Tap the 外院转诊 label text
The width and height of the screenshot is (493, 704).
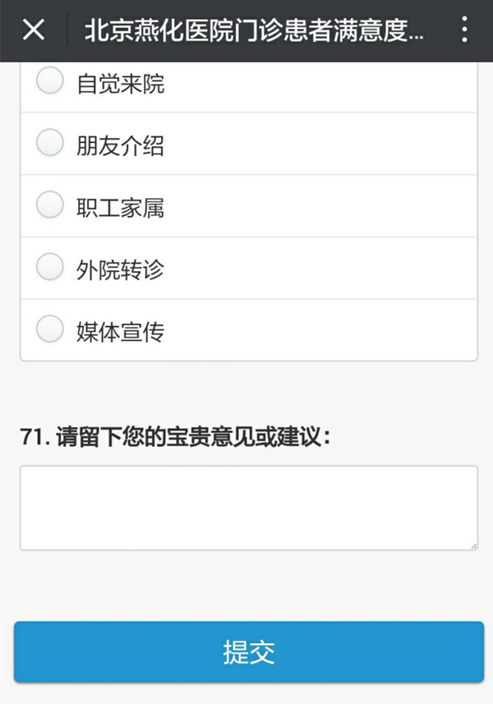(x=120, y=269)
